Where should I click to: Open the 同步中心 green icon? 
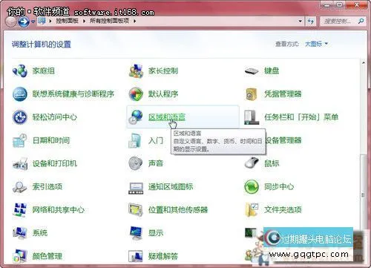(252, 186)
